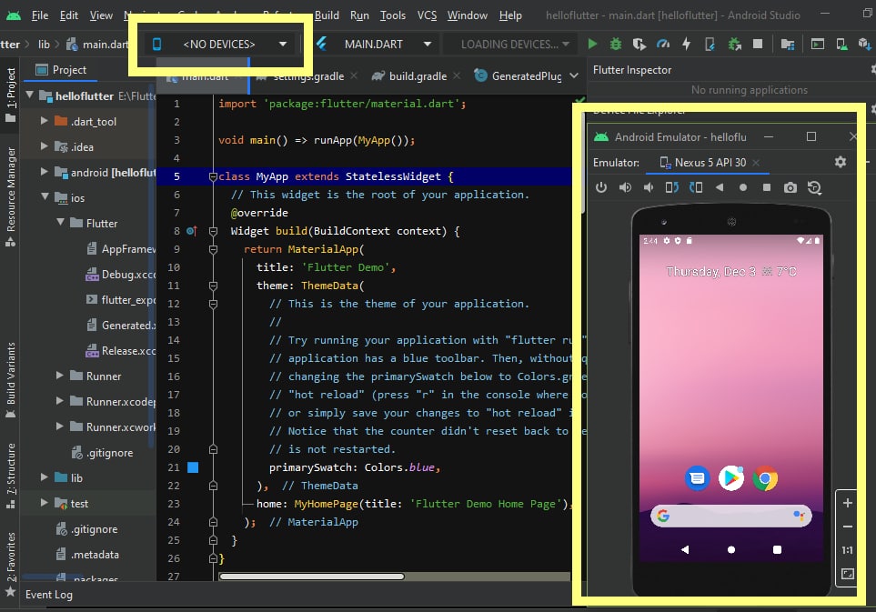Lower the emulator volume

648,187
